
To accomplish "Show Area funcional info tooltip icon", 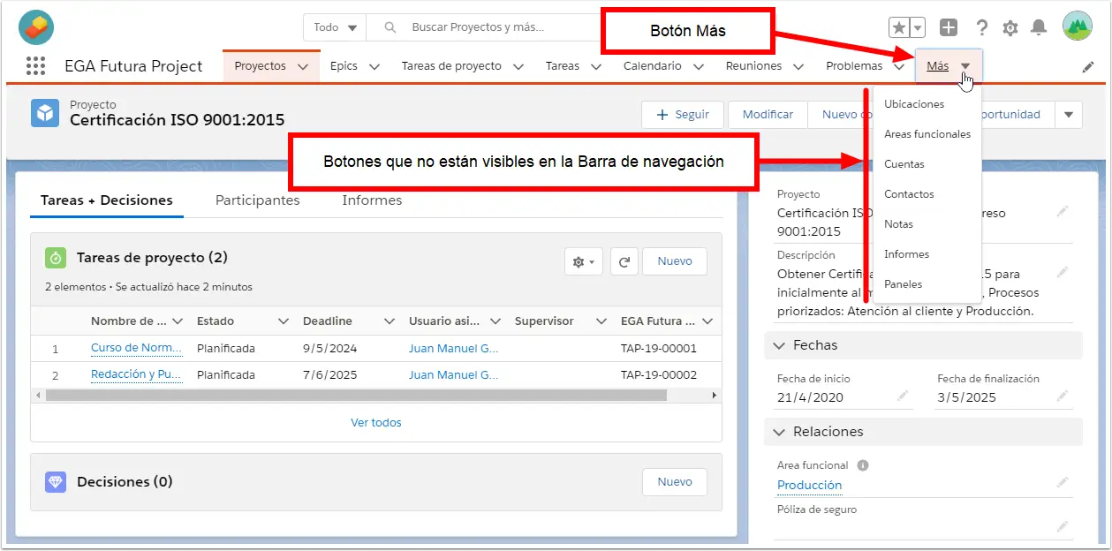I will tap(863, 465).
